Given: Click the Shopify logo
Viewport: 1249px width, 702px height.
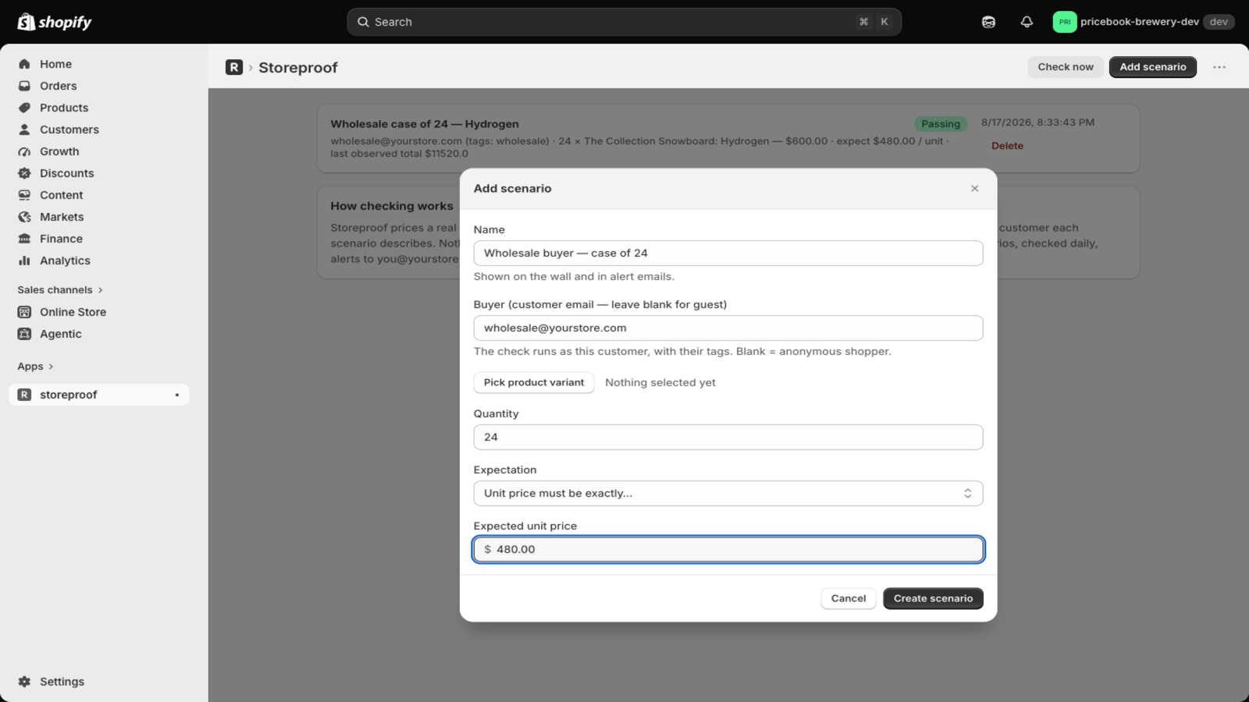Looking at the screenshot, I should click(x=54, y=22).
